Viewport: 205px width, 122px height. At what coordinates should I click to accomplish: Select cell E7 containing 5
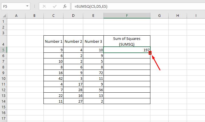(93, 61)
